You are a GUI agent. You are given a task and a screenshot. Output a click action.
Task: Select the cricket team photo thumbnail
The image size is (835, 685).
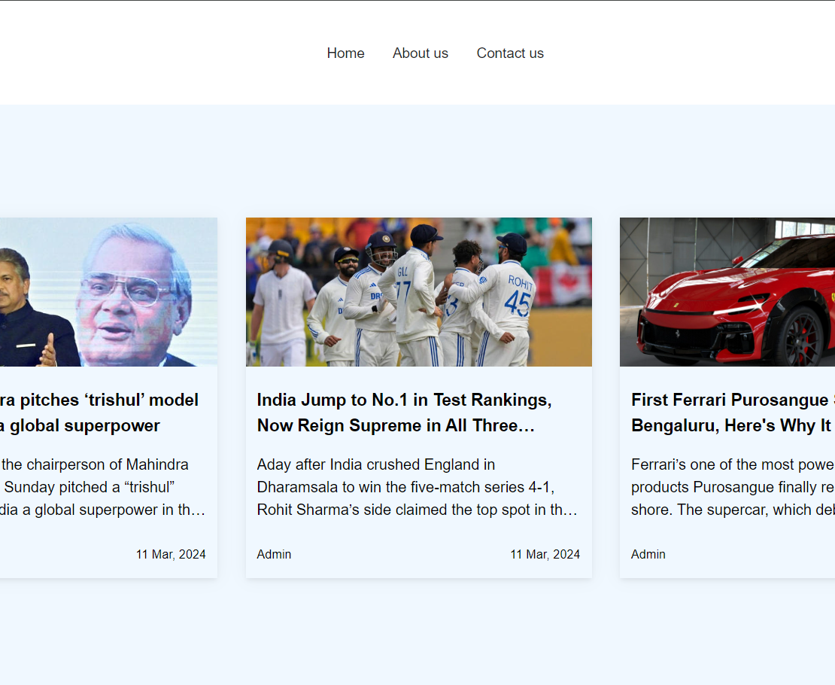coord(418,292)
